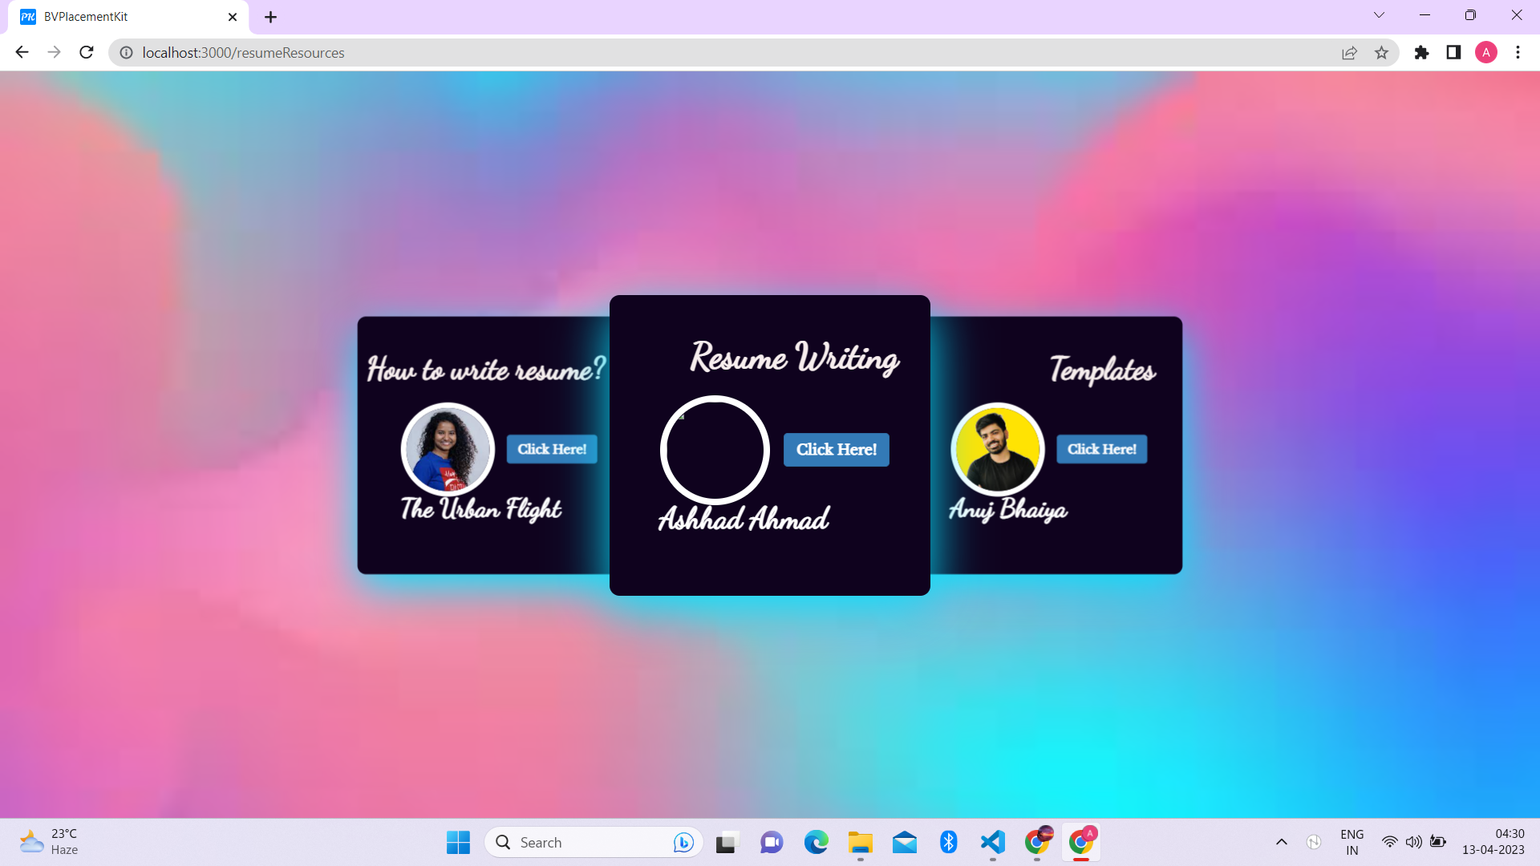Open the Chrome profile avatar A
This screenshot has height=866, width=1540.
1485,52
